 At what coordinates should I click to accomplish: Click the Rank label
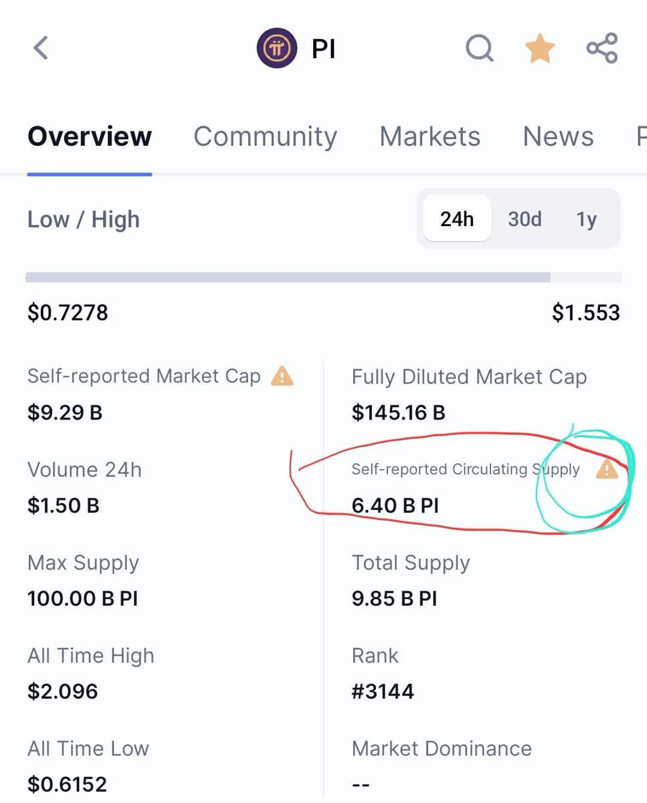tap(375, 656)
